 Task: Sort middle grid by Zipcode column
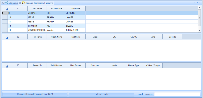pos(172,37)
